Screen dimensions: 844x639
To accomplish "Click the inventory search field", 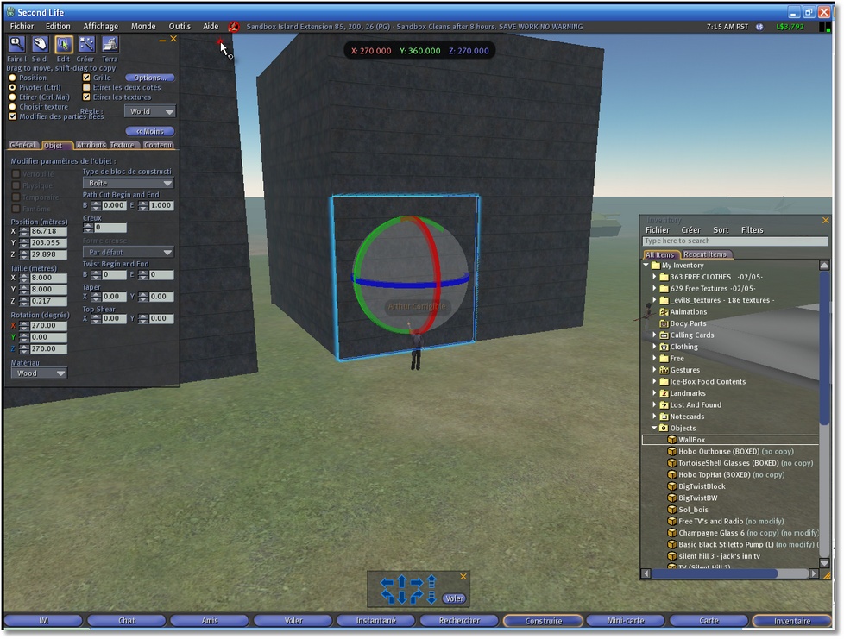I will click(x=734, y=241).
